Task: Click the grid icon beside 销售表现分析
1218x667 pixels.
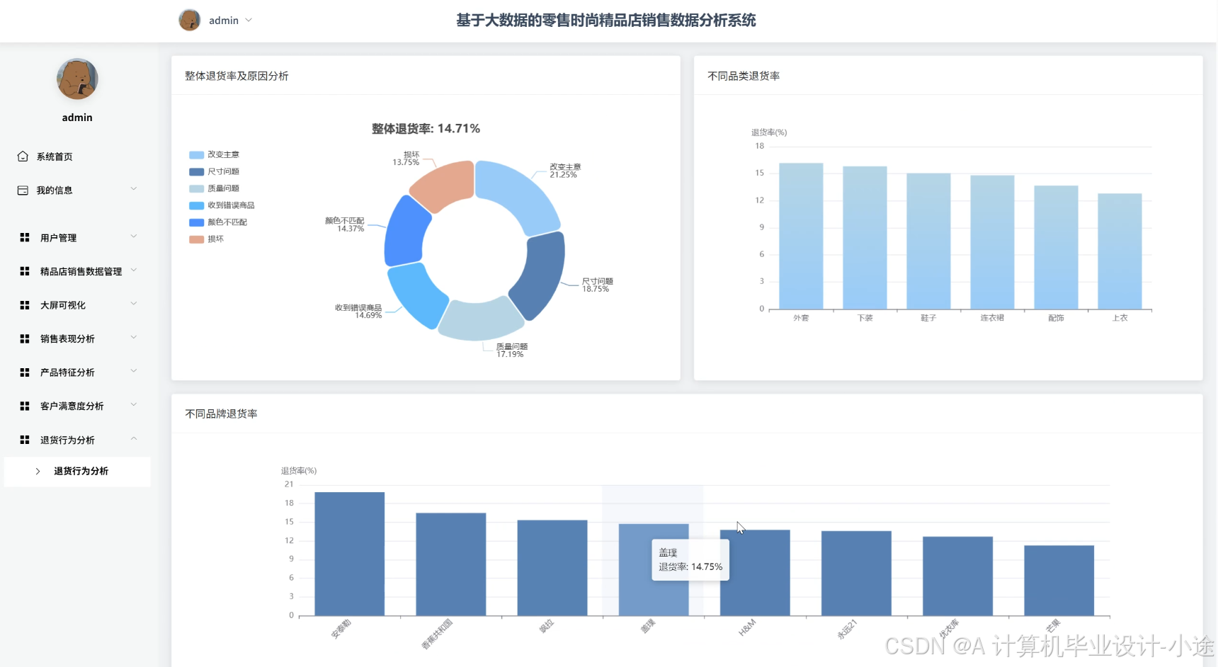Action: click(25, 339)
